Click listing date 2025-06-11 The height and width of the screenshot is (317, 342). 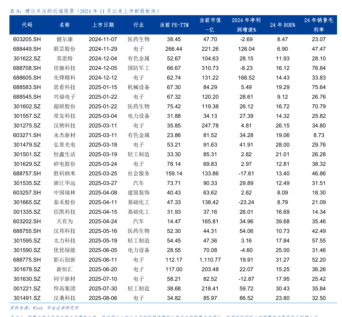[x=103, y=260]
